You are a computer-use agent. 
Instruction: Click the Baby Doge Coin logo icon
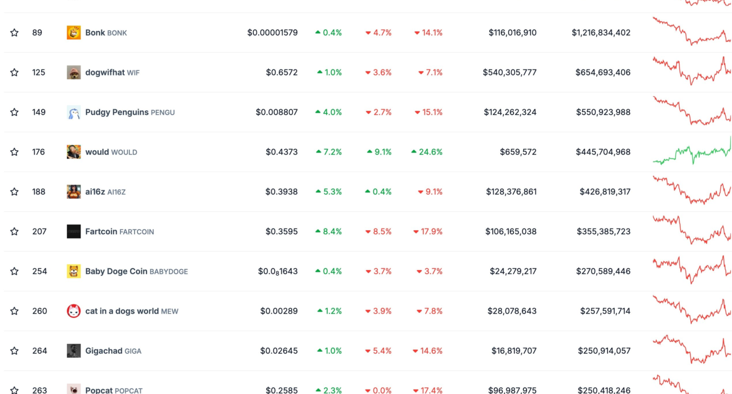(x=74, y=271)
